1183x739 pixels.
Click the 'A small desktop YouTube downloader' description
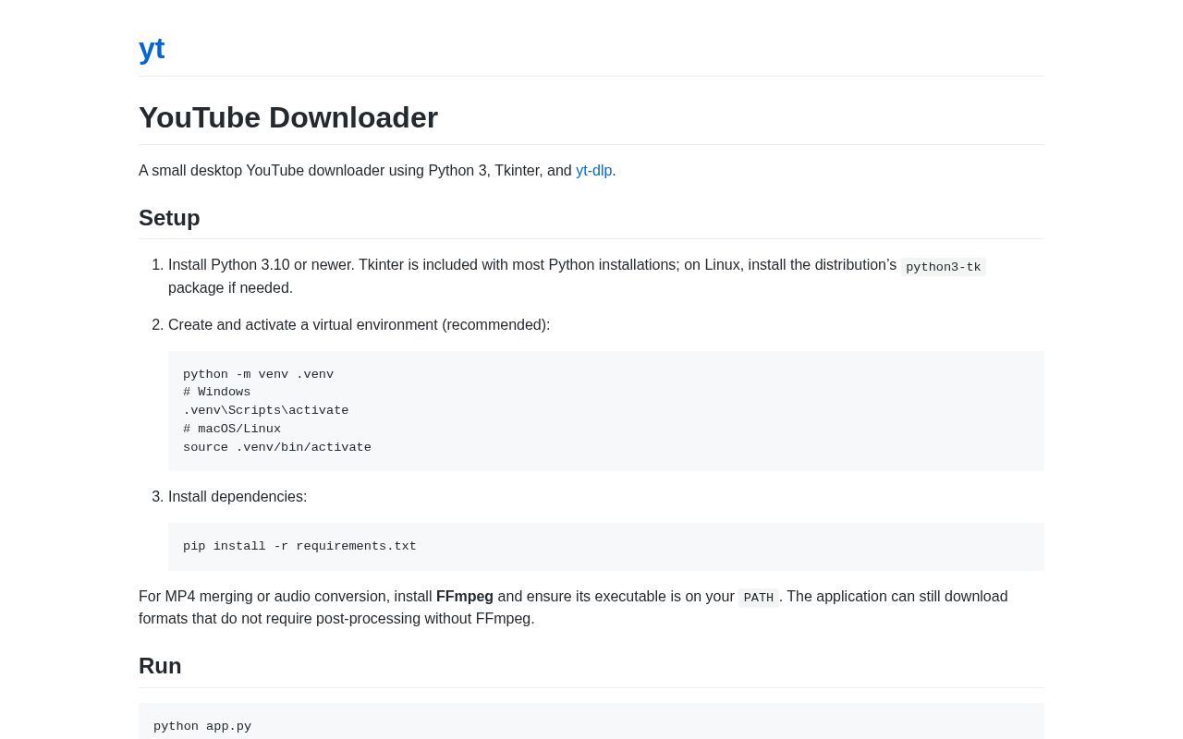pos(377,171)
